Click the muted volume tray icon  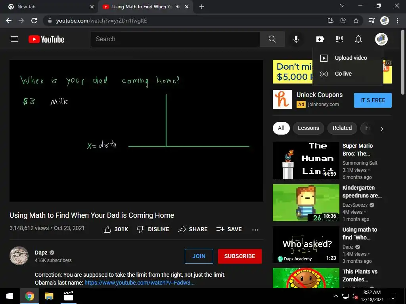354,296
